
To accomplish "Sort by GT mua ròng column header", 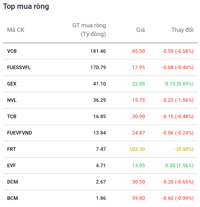I will pos(89,30).
